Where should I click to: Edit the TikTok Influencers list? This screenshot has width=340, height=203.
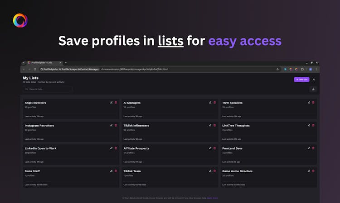[x=210, y=125]
